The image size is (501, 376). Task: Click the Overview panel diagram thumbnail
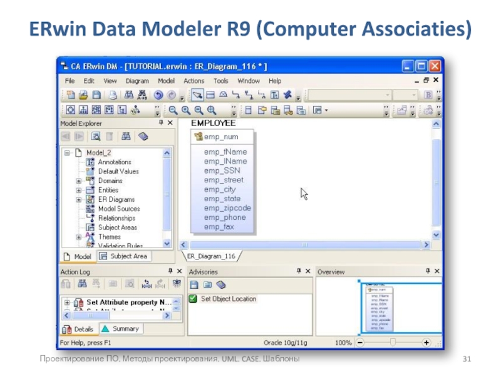pos(380,308)
